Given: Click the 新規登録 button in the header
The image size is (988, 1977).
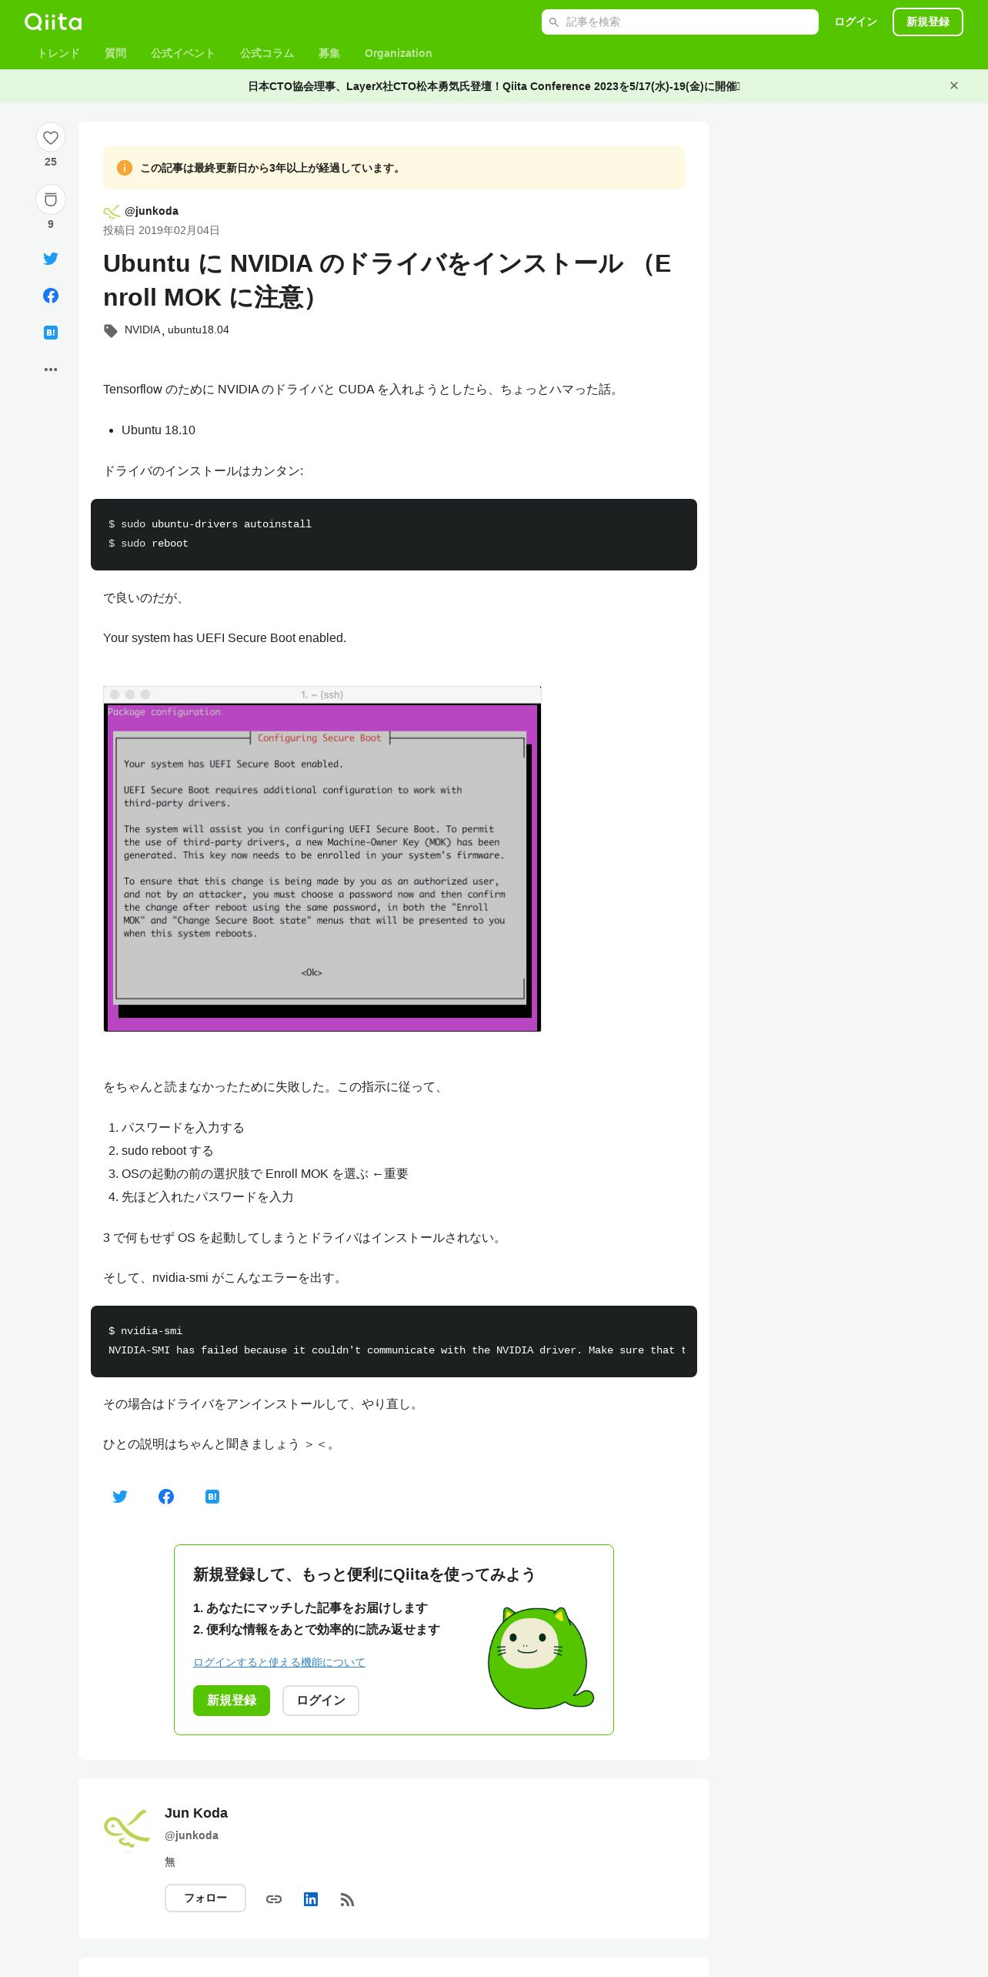Looking at the screenshot, I should (928, 22).
